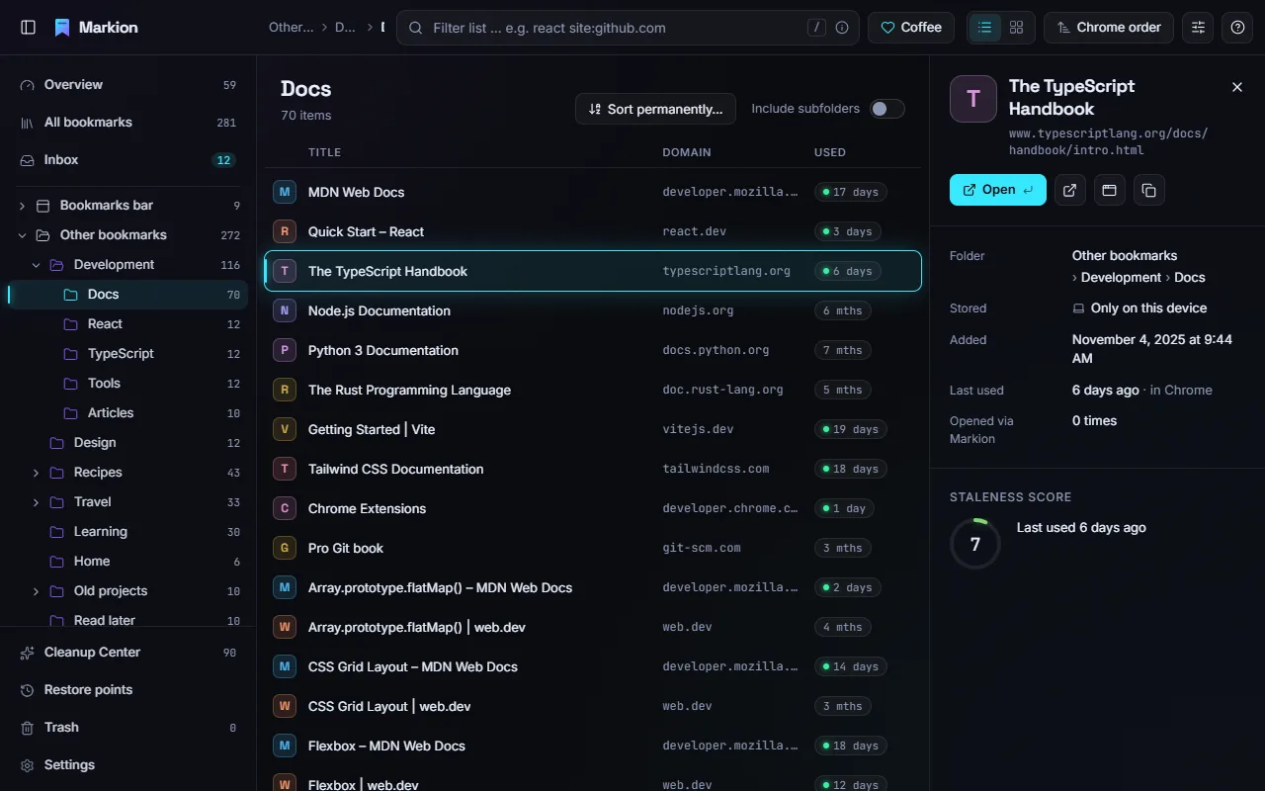1265x791 pixels.
Task: Open the help question mark icon
Action: point(1237,28)
